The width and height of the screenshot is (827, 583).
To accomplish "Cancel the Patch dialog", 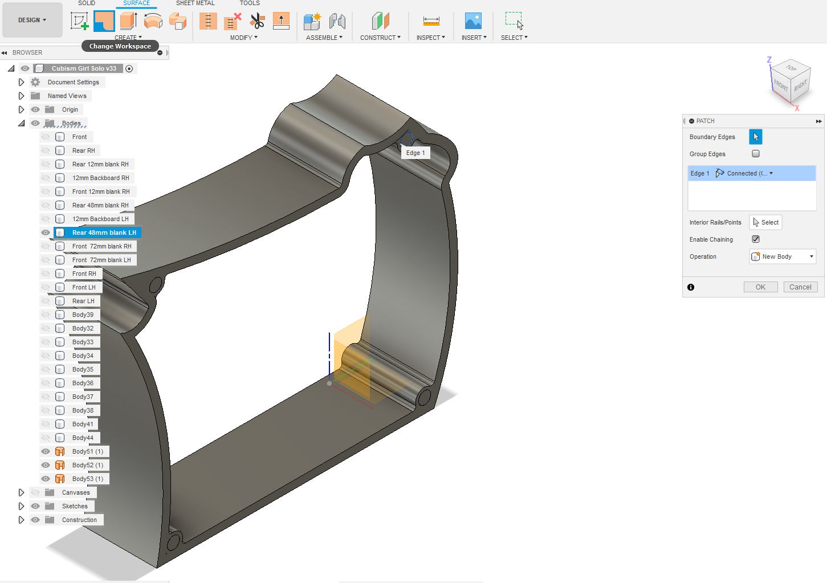I will click(800, 287).
